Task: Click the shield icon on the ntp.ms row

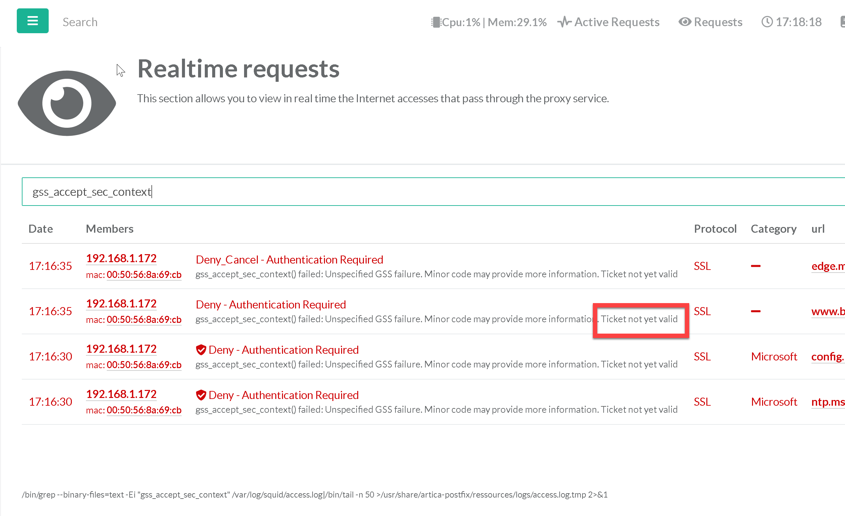Action: [x=201, y=395]
